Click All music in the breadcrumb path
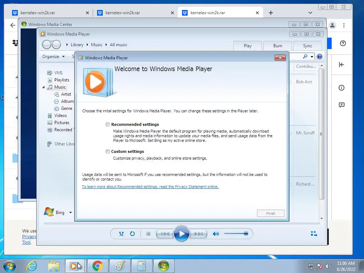364x273 pixels. tap(118, 44)
